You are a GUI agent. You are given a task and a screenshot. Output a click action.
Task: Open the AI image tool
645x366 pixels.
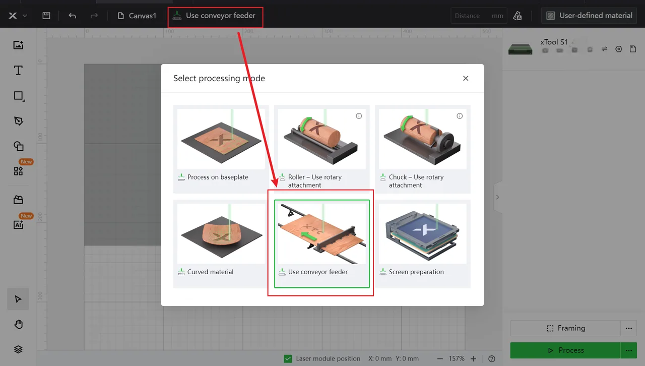pos(18,225)
